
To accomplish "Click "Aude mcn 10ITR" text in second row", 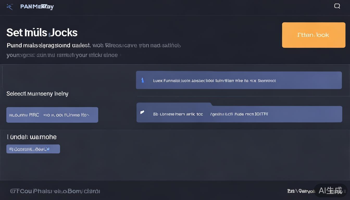I will 251,114.
